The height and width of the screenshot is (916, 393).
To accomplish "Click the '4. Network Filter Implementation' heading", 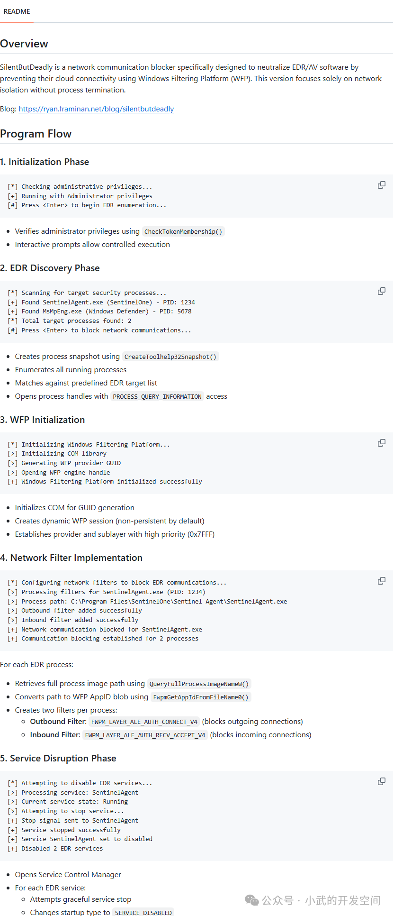I will click(x=71, y=558).
